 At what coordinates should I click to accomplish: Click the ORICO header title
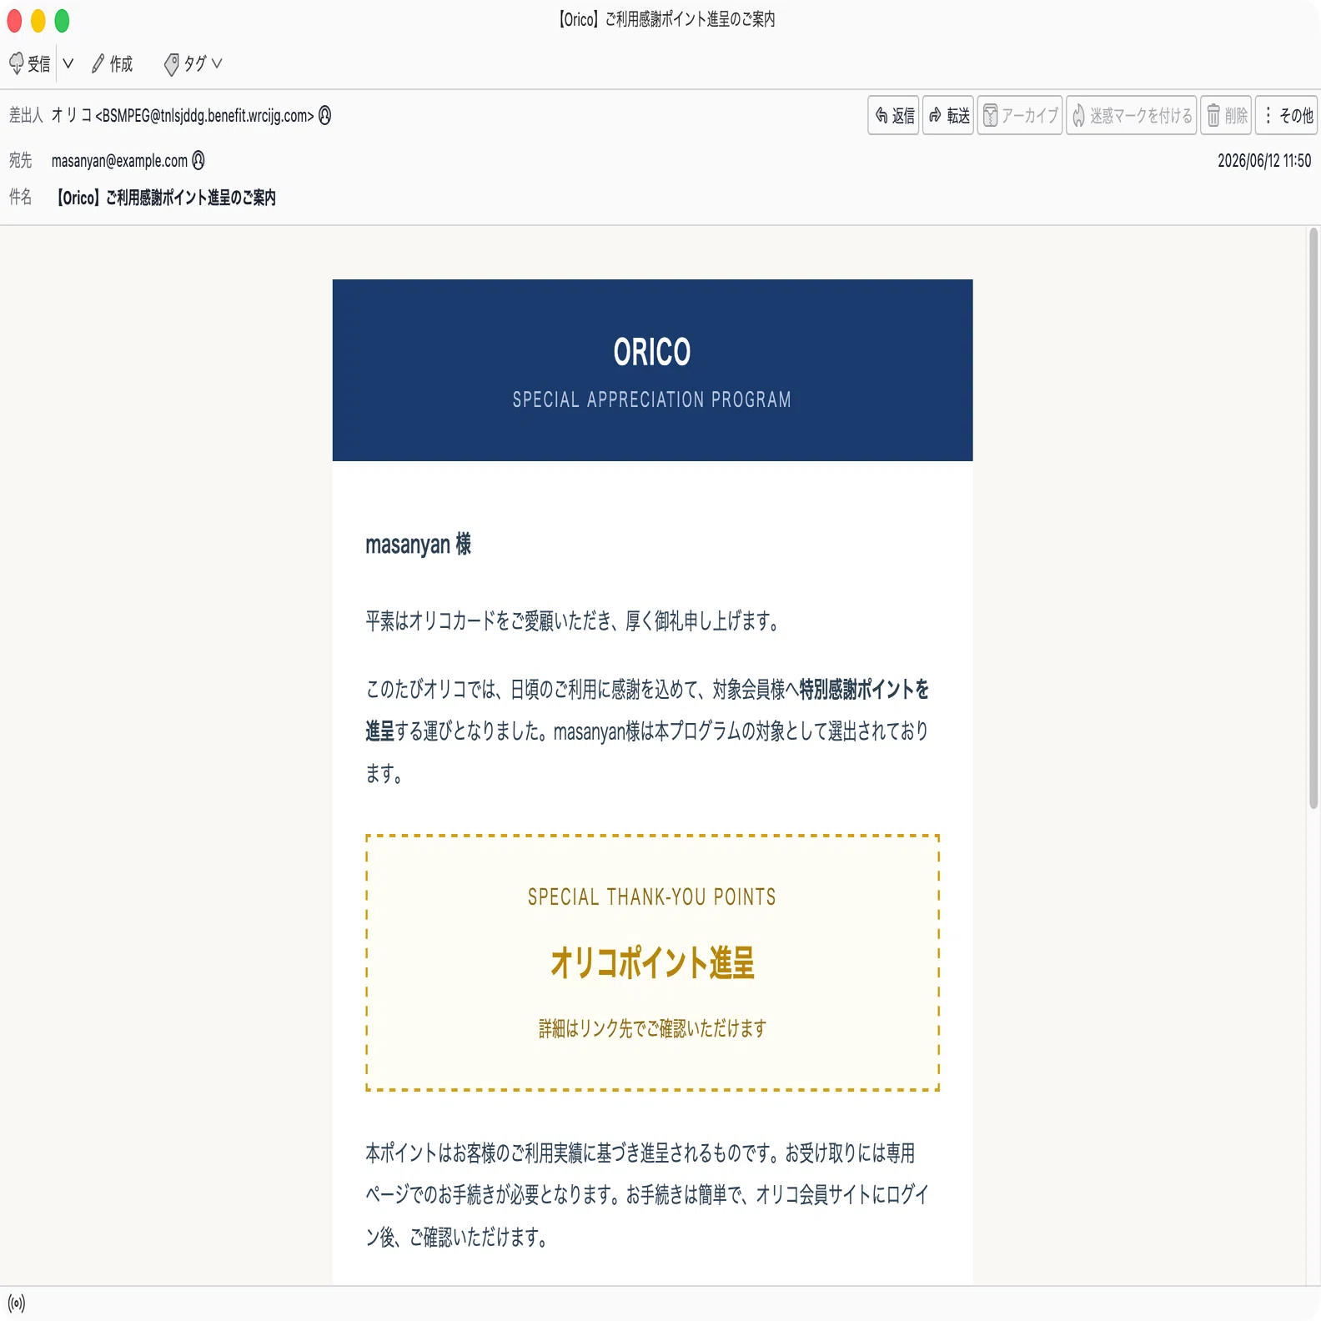pyautogui.click(x=652, y=352)
